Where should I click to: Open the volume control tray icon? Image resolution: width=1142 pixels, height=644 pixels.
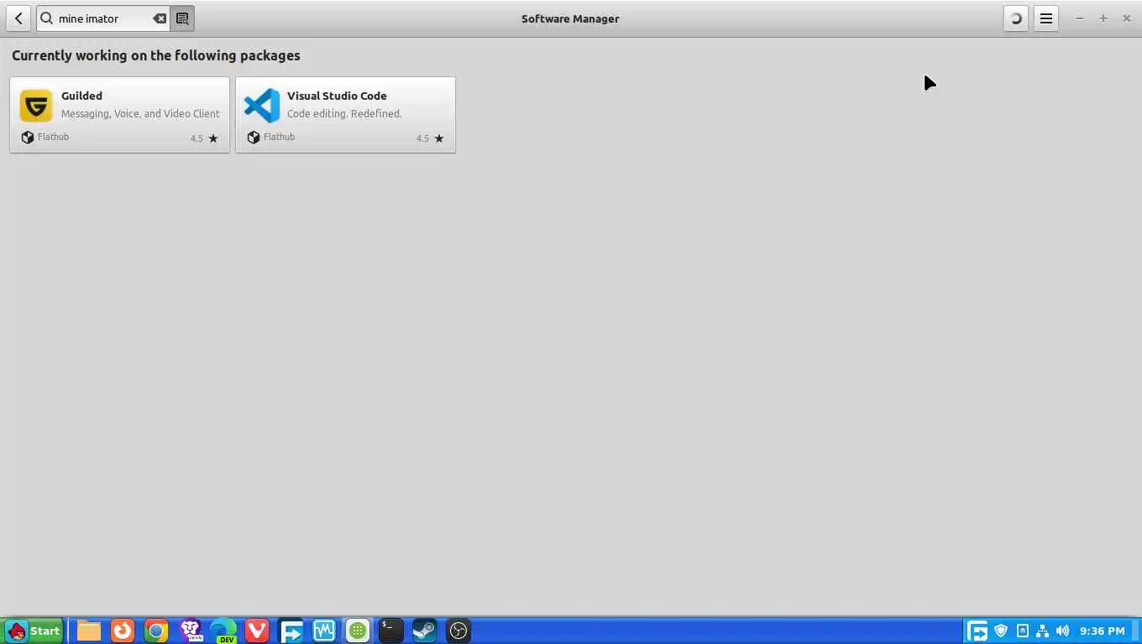tap(1062, 631)
